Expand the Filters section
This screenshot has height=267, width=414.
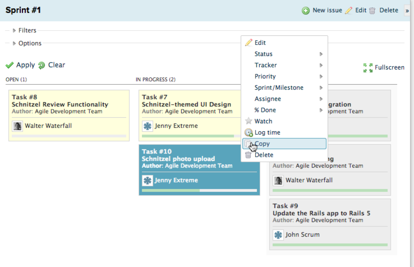[x=14, y=30]
